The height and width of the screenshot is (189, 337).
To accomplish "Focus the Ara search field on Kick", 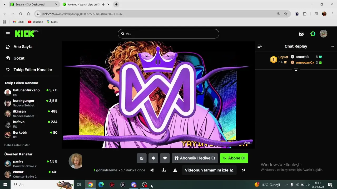I will tap(168, 34).
